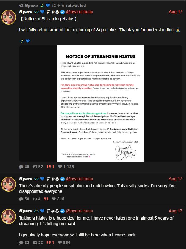Click the reply icon showing 50 comments
186x249 pixels.
pyautogui.click(x=21, y=199)
